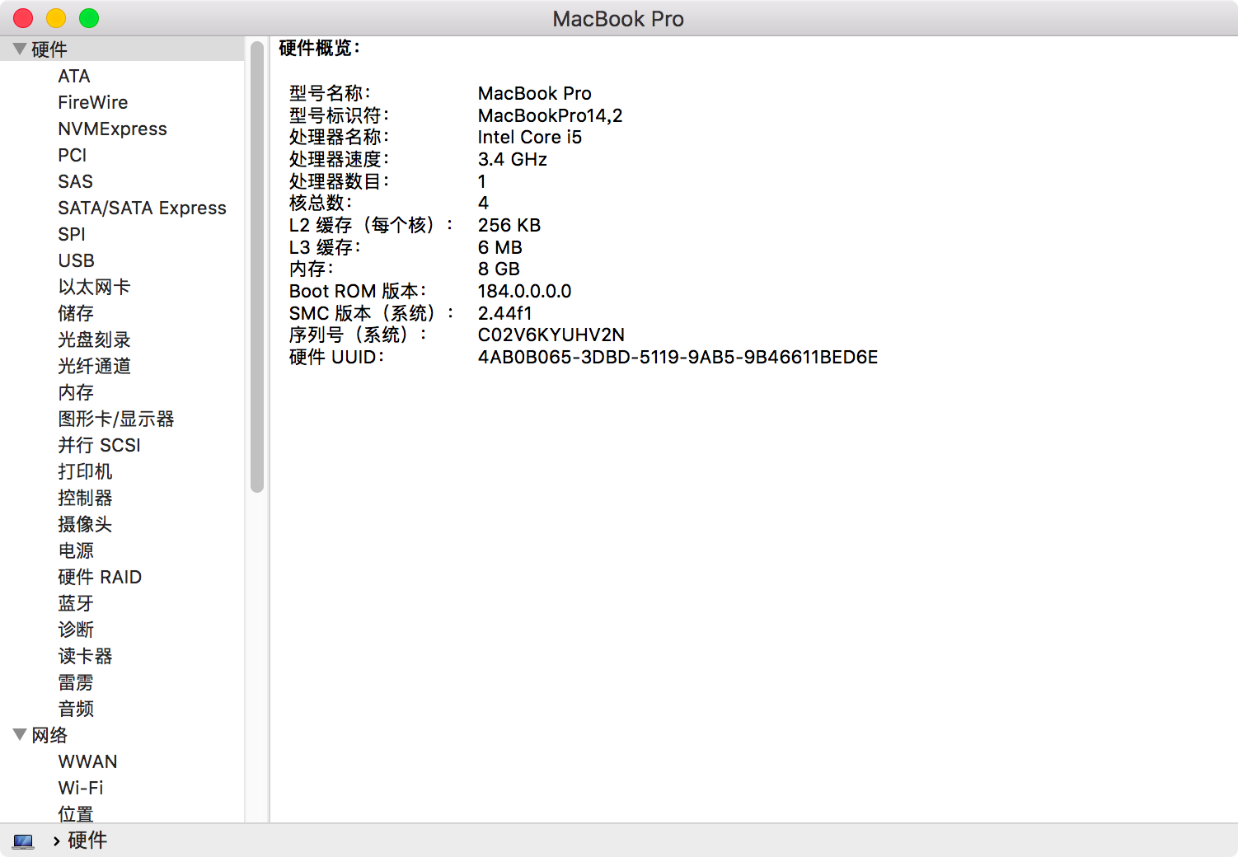Open 以太网卡 in the sidebar

(x=94, y=287)
